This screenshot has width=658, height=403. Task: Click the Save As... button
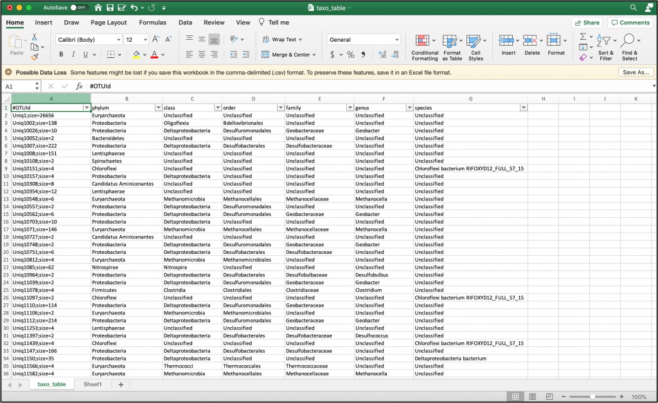point(636,72)
